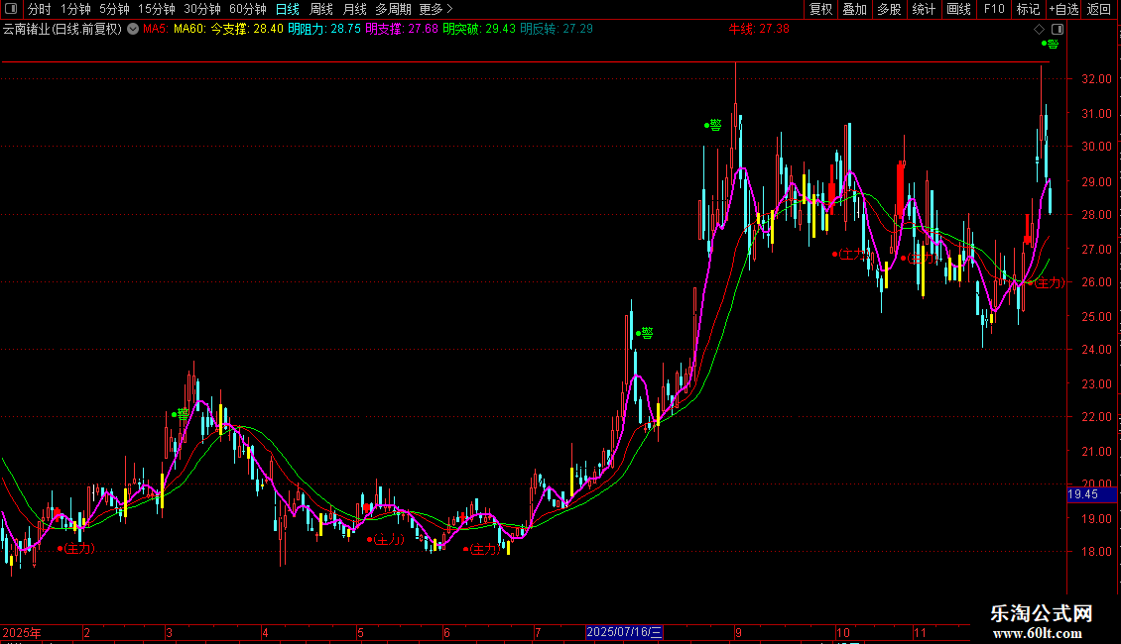1121x644 pixels.
Task: Click the 警 alert marker near 31.00 peak
Action: pos(713,125)
